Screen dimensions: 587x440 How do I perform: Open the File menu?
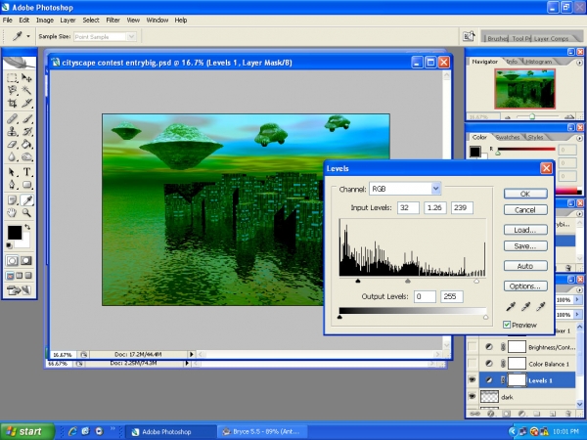[8, 21]
